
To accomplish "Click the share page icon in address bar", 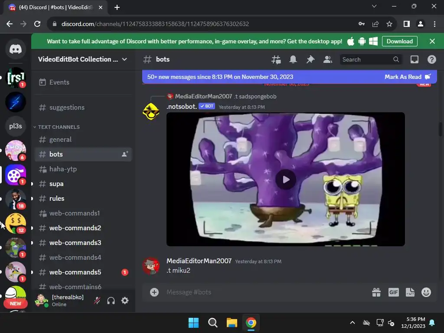I will [375, 24].
